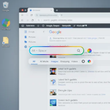Open the Google Drive desktop icon
The image size is (110, 110).
(x=6, y=23)
